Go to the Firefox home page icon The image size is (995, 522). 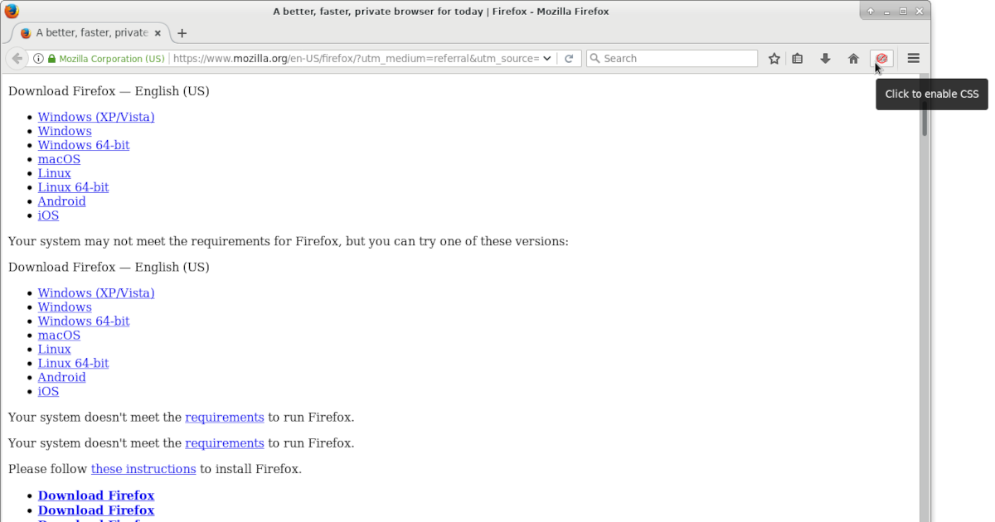(x=853, y=59)
